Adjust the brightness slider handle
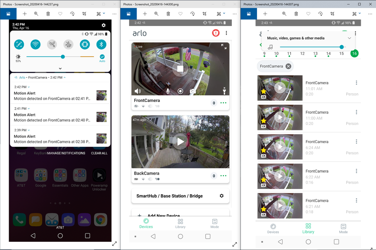This screenshot has height=250, width=376. coord(63,56)
